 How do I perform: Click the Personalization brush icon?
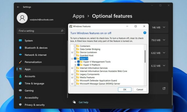(x=20, y=62)
